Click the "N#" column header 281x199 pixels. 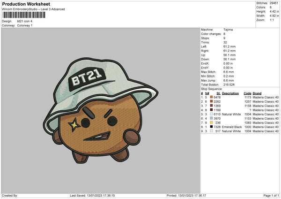207,93
